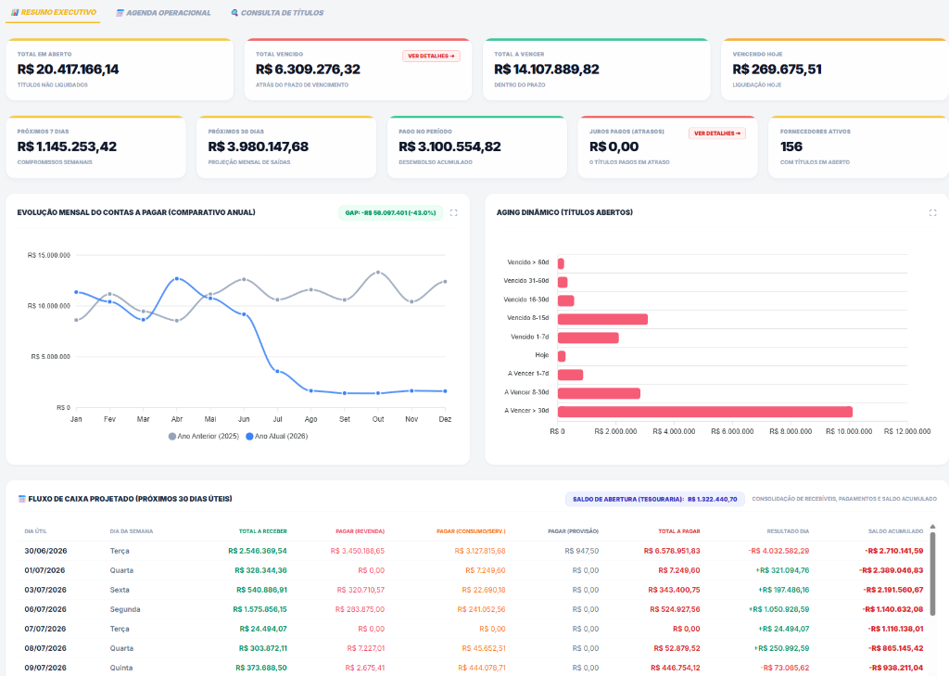The image size is (949, 676).
Task: Click total a receber R$ 2.546.369,54
Action: pyautogui.click(x=258, y=551)
